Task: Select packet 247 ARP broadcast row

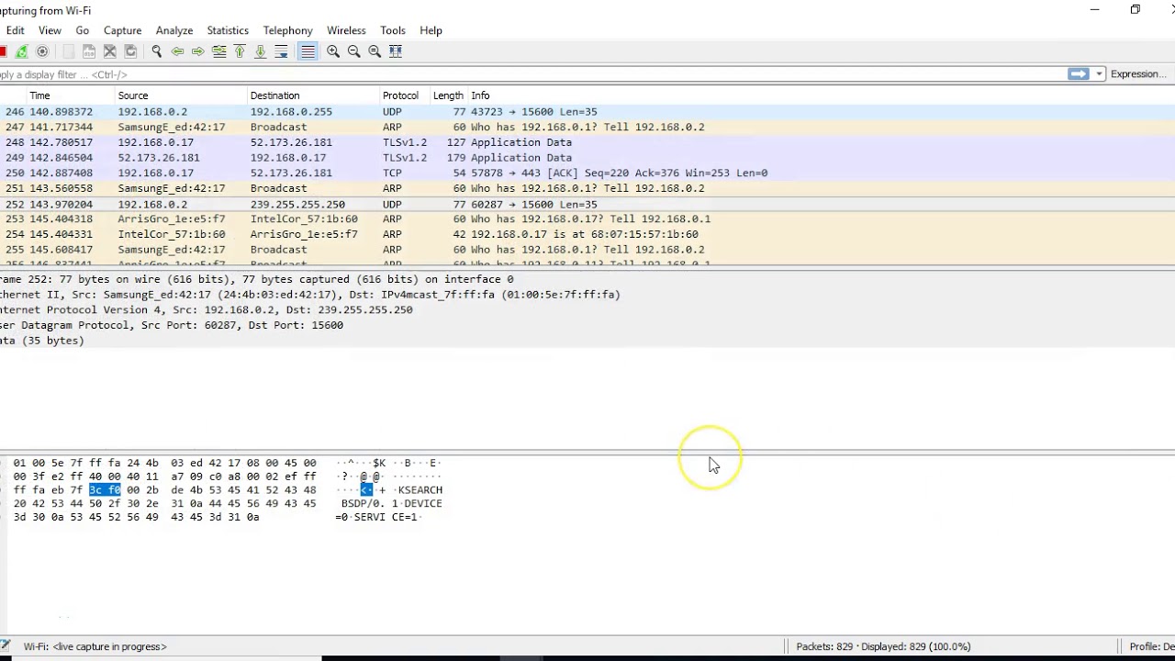Action: pos(587,128)
